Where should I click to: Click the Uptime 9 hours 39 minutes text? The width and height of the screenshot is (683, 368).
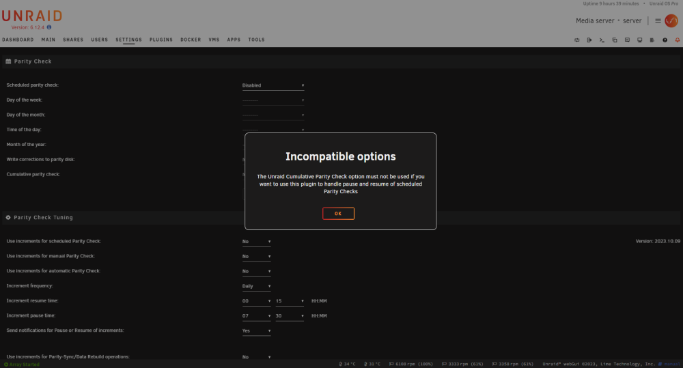click(x=611, y=3)
